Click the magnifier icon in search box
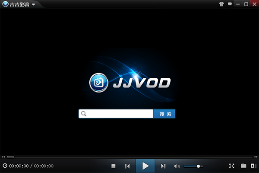The image size is (259, 173). point(84,114)
